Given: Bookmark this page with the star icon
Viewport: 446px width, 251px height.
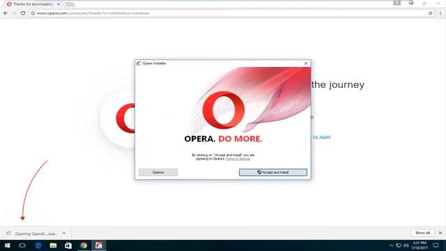Looking at the screenshot, I should pyautogui.click(x=431, y=13).
